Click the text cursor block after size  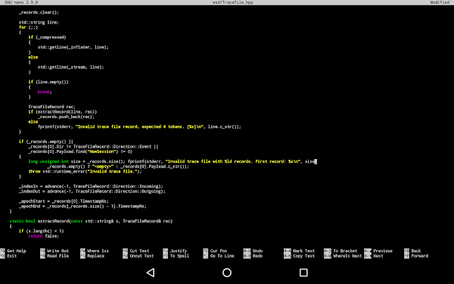coord(316,161)
